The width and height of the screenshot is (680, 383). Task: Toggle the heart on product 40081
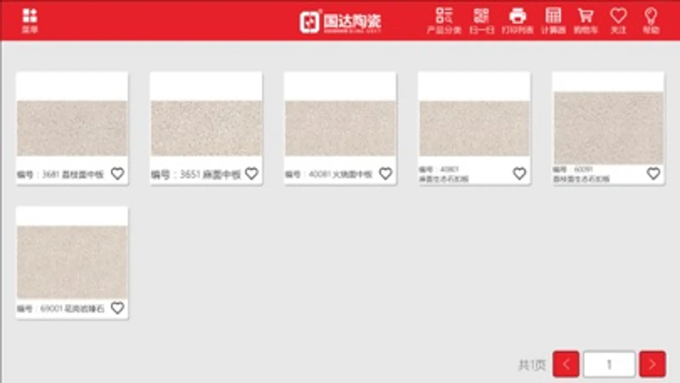pos(385,174)
